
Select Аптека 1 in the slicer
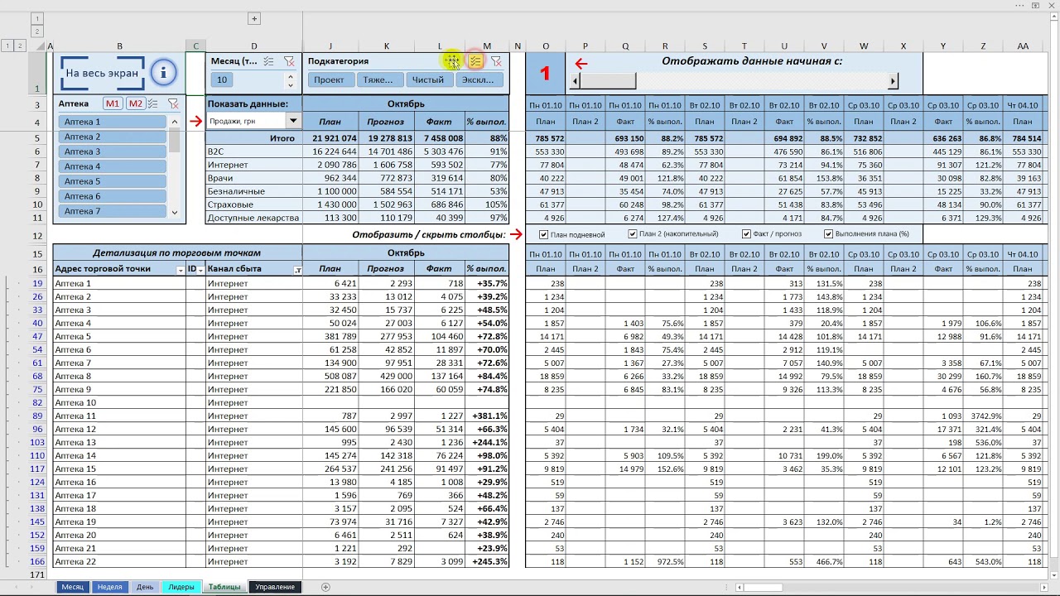[x=113, y=122]
